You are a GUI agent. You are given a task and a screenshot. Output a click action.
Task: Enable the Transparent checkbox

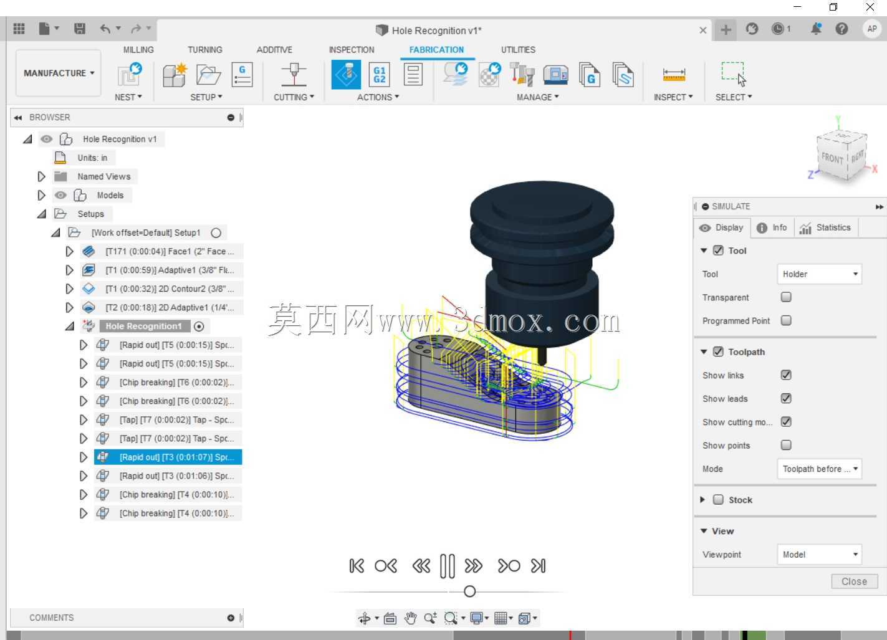tap(786, 297)
